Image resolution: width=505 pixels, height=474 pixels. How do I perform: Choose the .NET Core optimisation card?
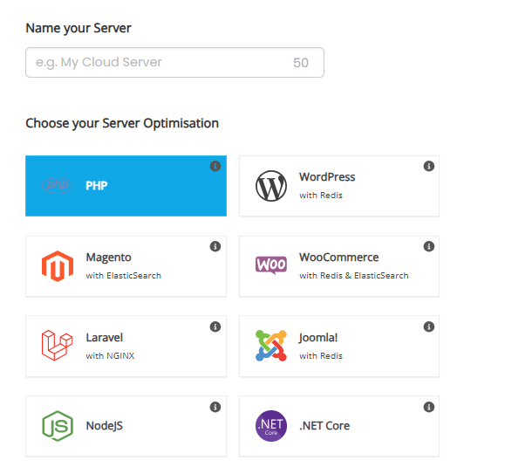(x=339, y=426)
